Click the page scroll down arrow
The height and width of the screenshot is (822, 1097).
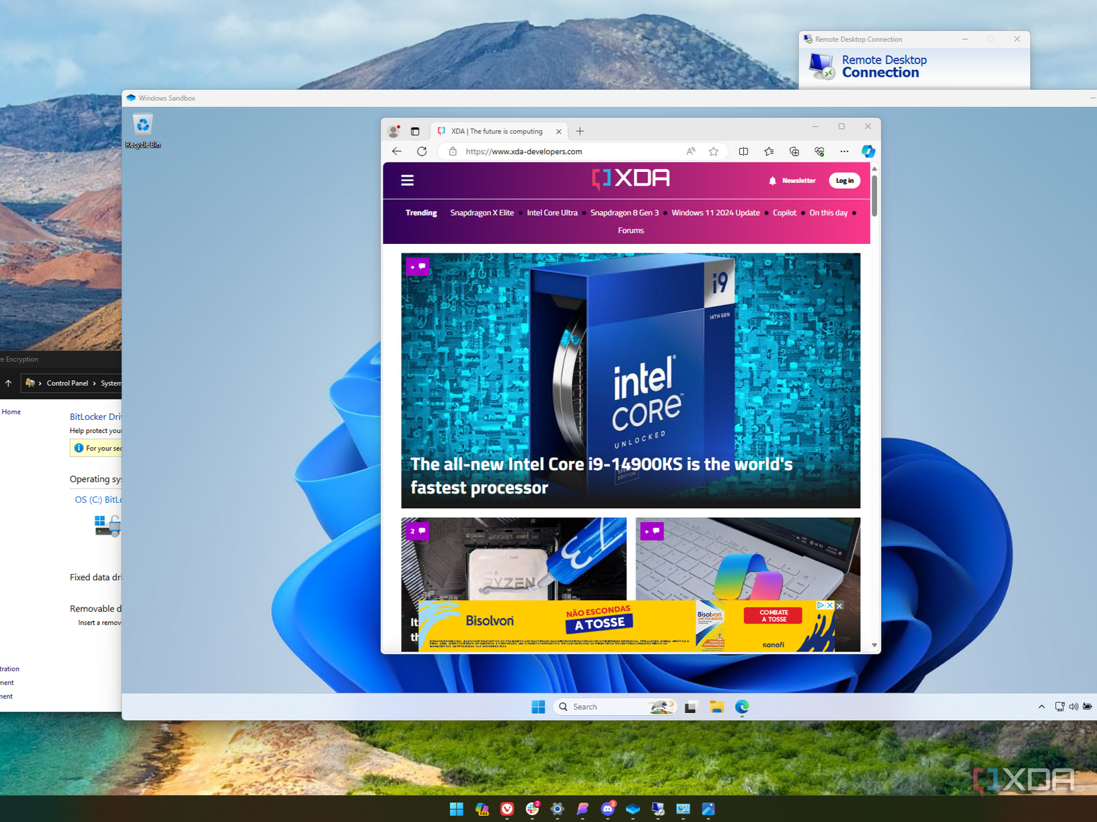(874, 645)
